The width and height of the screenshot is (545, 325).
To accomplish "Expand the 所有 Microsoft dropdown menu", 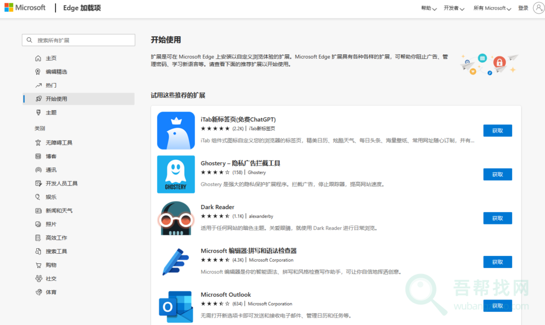I will click(x=492, y=9).
